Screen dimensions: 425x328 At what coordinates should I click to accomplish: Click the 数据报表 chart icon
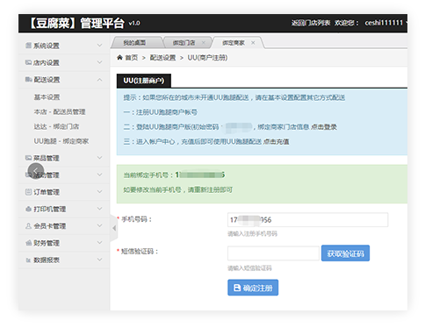pos(28,260)
